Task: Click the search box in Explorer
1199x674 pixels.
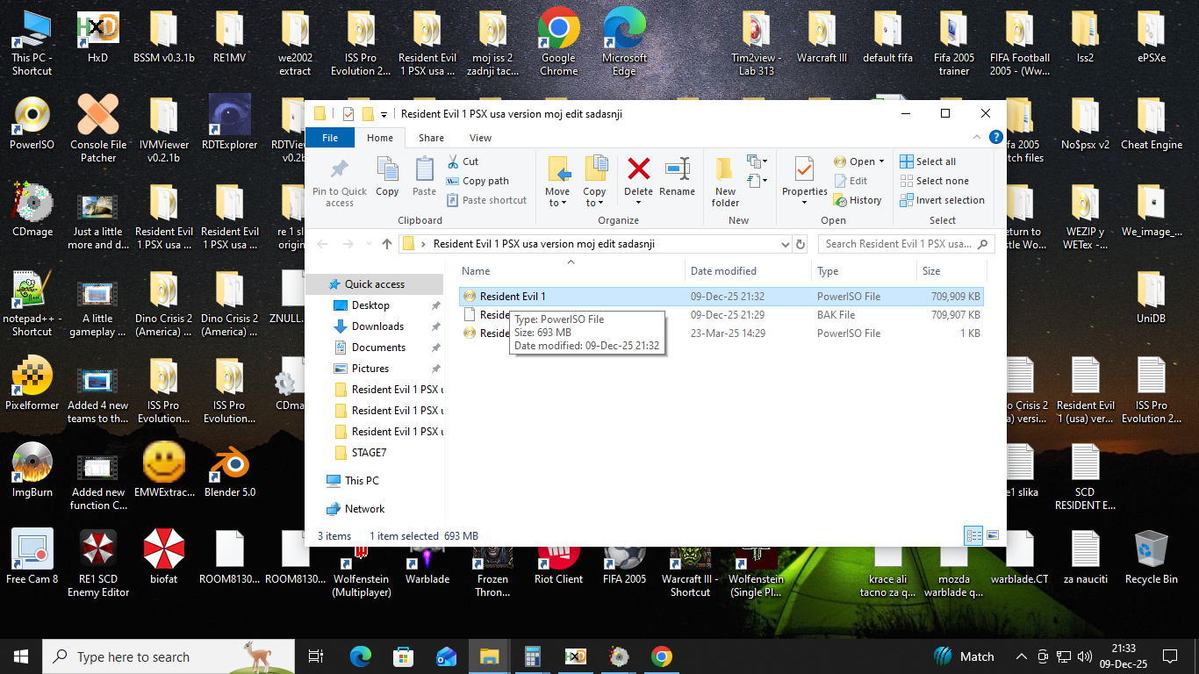Action: (907, 244)
